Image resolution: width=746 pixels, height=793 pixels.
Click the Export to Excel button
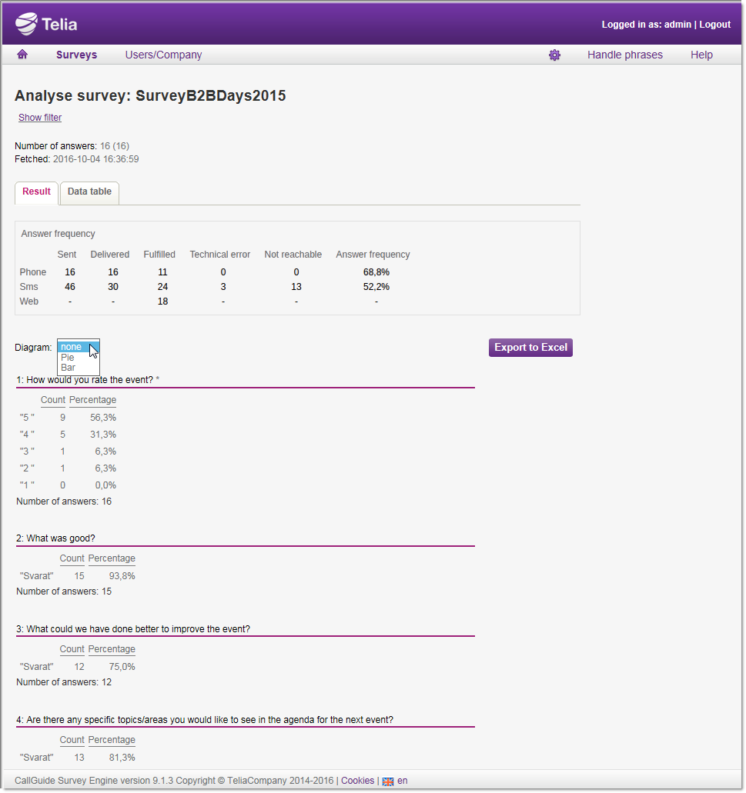(x=530, y=348)
